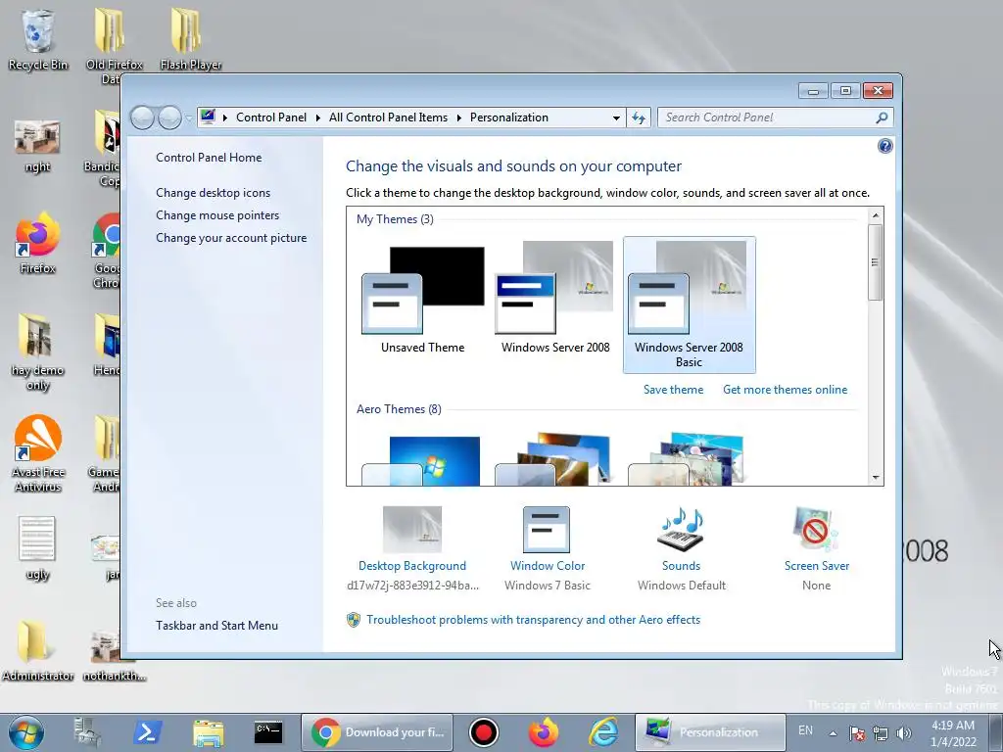Click Get more themes online link

(785, 390)
